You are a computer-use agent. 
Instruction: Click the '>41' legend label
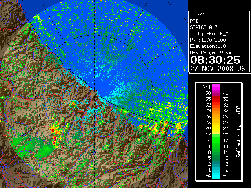pos(207,87)
